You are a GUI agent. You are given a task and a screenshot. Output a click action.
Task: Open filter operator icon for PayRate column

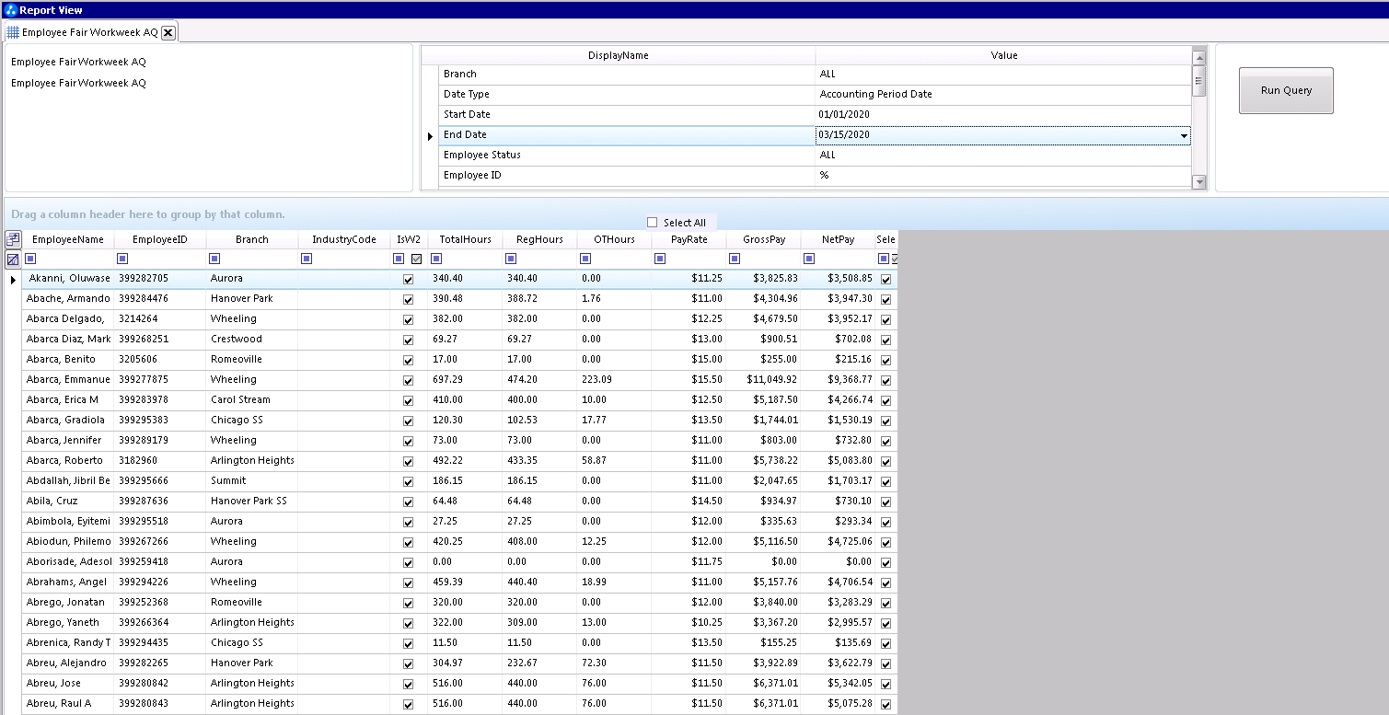click(660, 259)
